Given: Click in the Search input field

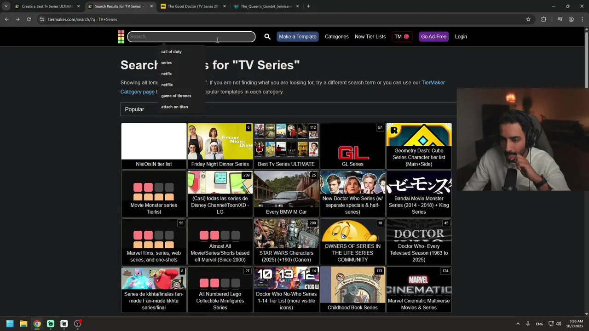Looking at the screenshot, I should pos(191,37).
